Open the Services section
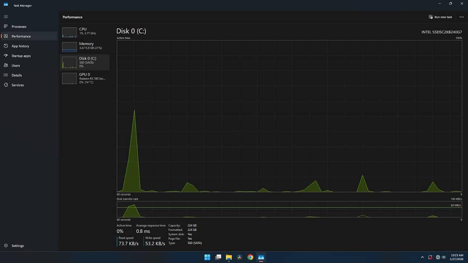Screen dimensions: 468x263 coord(17,85)
